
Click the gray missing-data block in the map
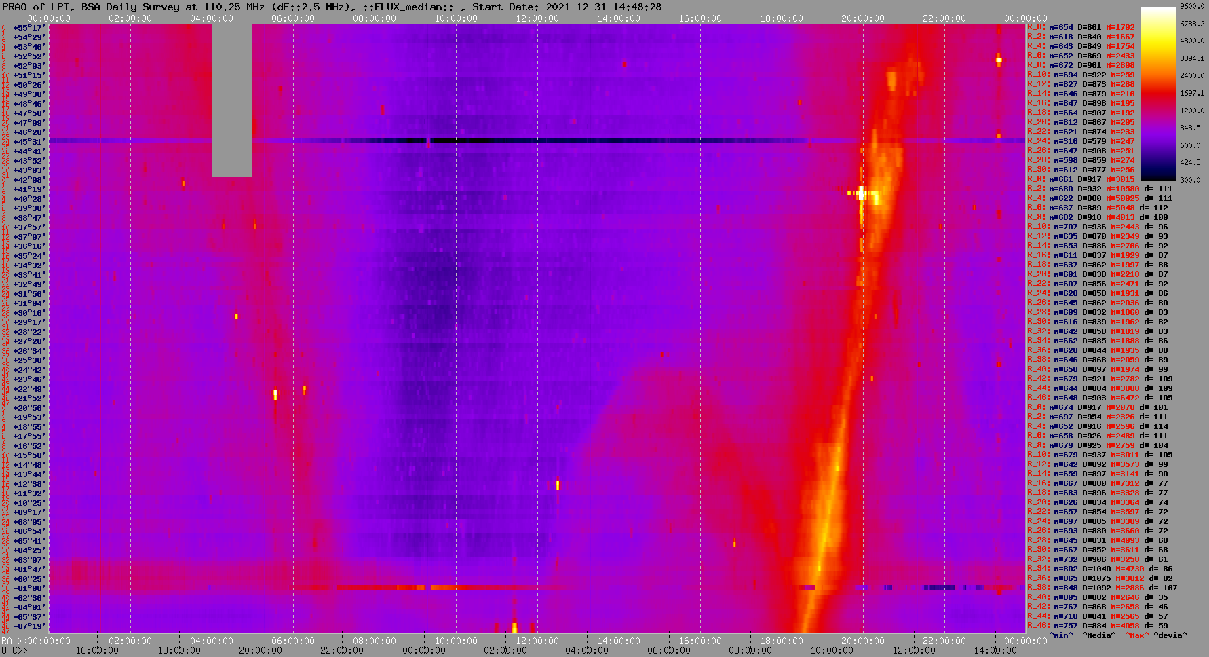pyautogui.click(x=232, y=100)
